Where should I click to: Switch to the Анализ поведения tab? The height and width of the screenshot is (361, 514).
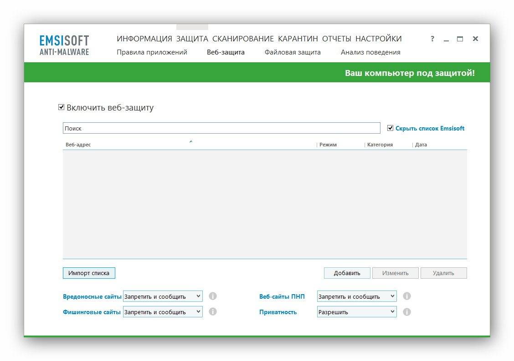[370, 52]
